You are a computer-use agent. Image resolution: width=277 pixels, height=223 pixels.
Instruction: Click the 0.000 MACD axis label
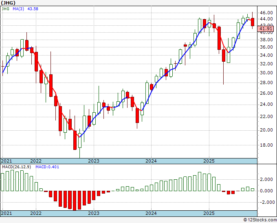[x=266, y=191]
